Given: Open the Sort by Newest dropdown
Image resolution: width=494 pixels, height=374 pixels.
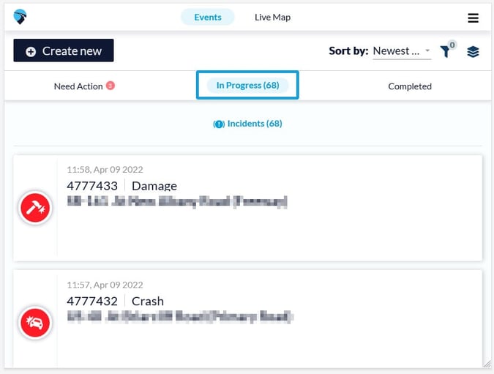Looking at the screenshot, I should point(402,51).
